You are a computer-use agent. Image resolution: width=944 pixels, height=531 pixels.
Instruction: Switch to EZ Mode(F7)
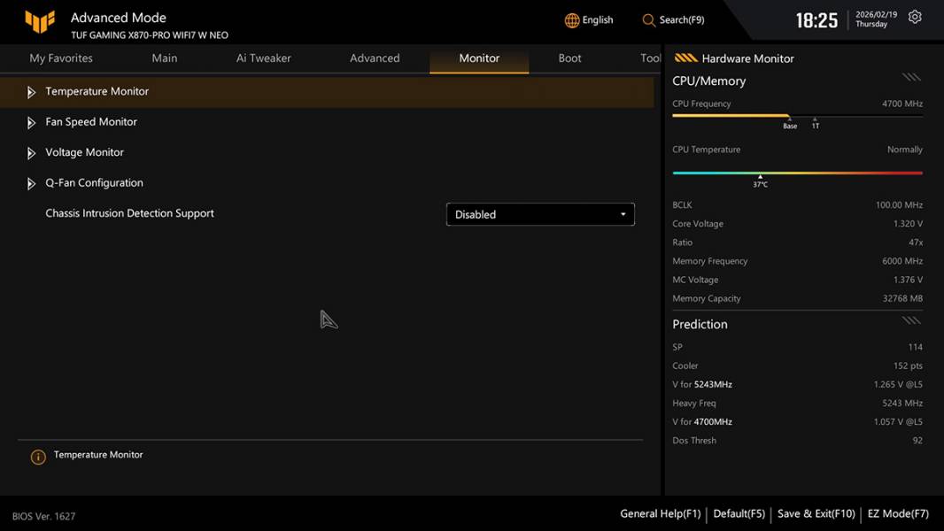pos(898,513)
